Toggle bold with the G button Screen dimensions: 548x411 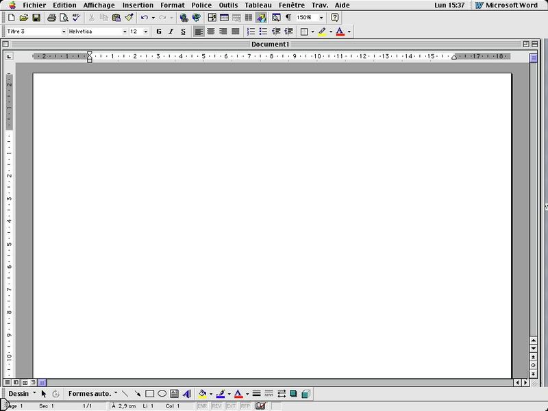pyautogui.click(x=159, y=32)
